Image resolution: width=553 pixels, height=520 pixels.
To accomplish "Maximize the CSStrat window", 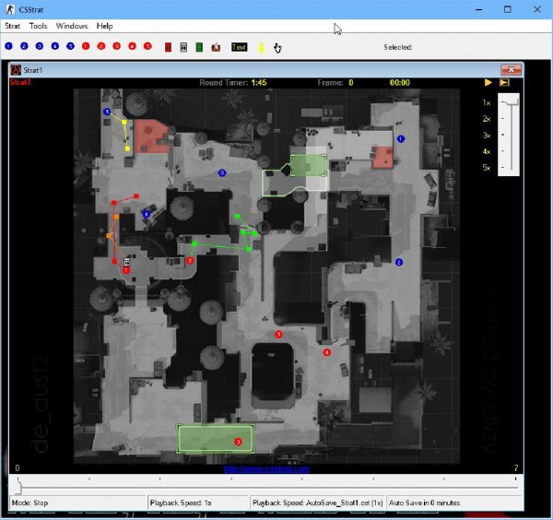I will (x=508, y=9).
